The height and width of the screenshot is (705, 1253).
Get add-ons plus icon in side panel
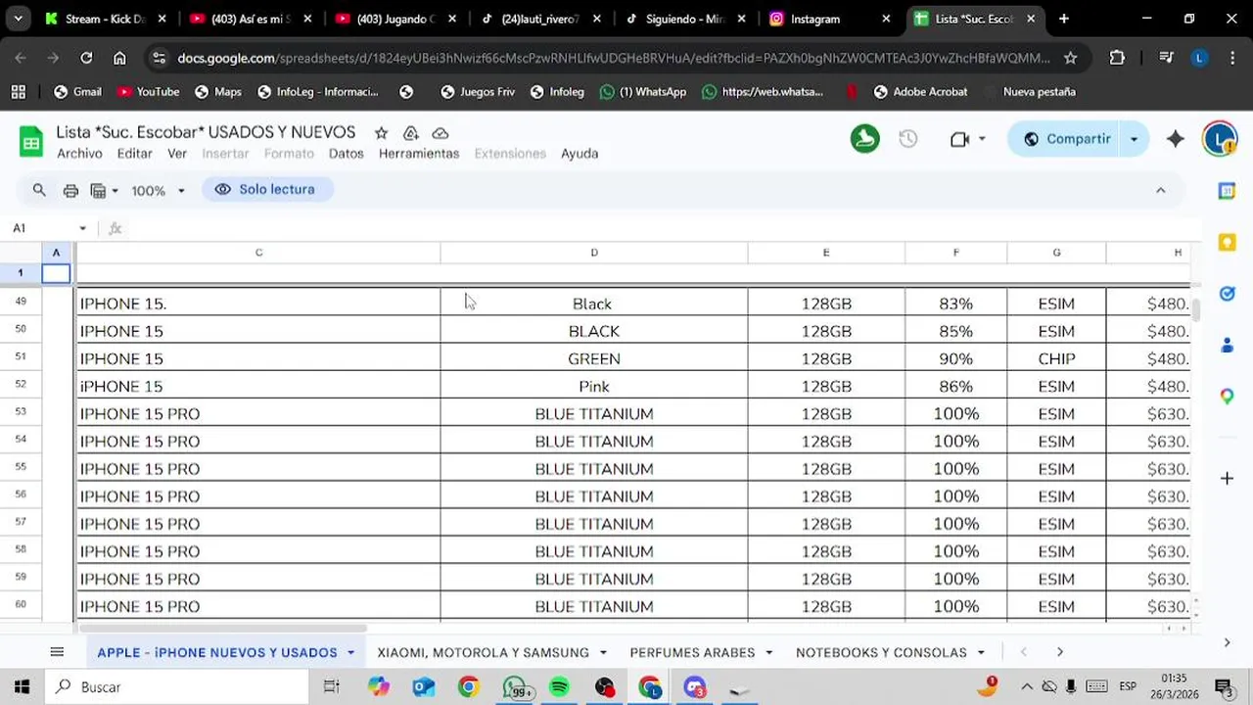coord(1227,478)
